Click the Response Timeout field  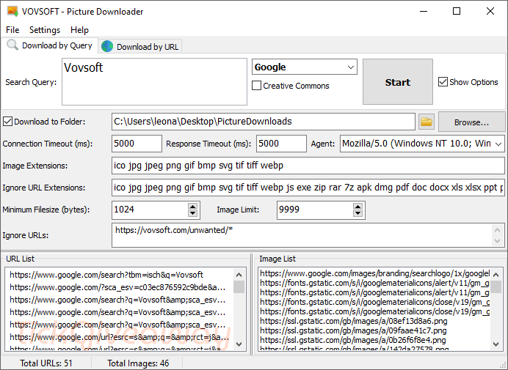coord(281,144)
